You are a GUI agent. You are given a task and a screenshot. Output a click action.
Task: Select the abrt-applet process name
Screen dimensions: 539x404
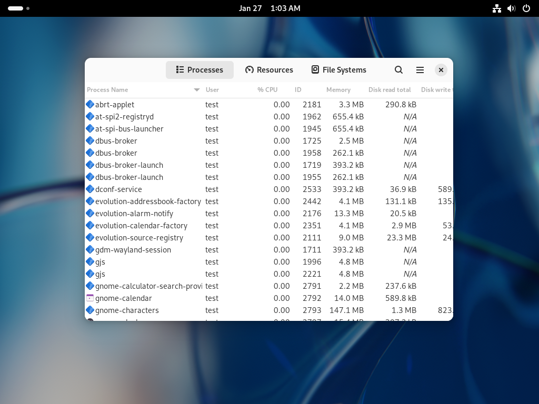point(115,105)
